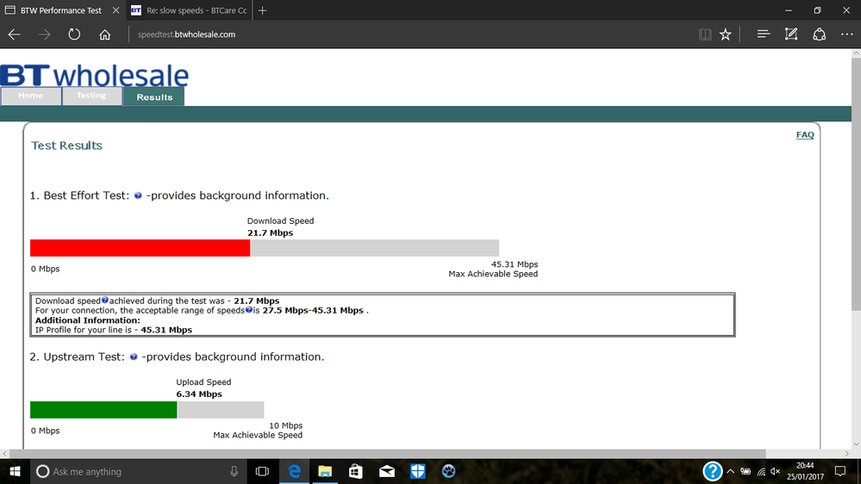The image size is (861, 484).
Task: Click the forward navigation arrow
Action: (44, 34)
